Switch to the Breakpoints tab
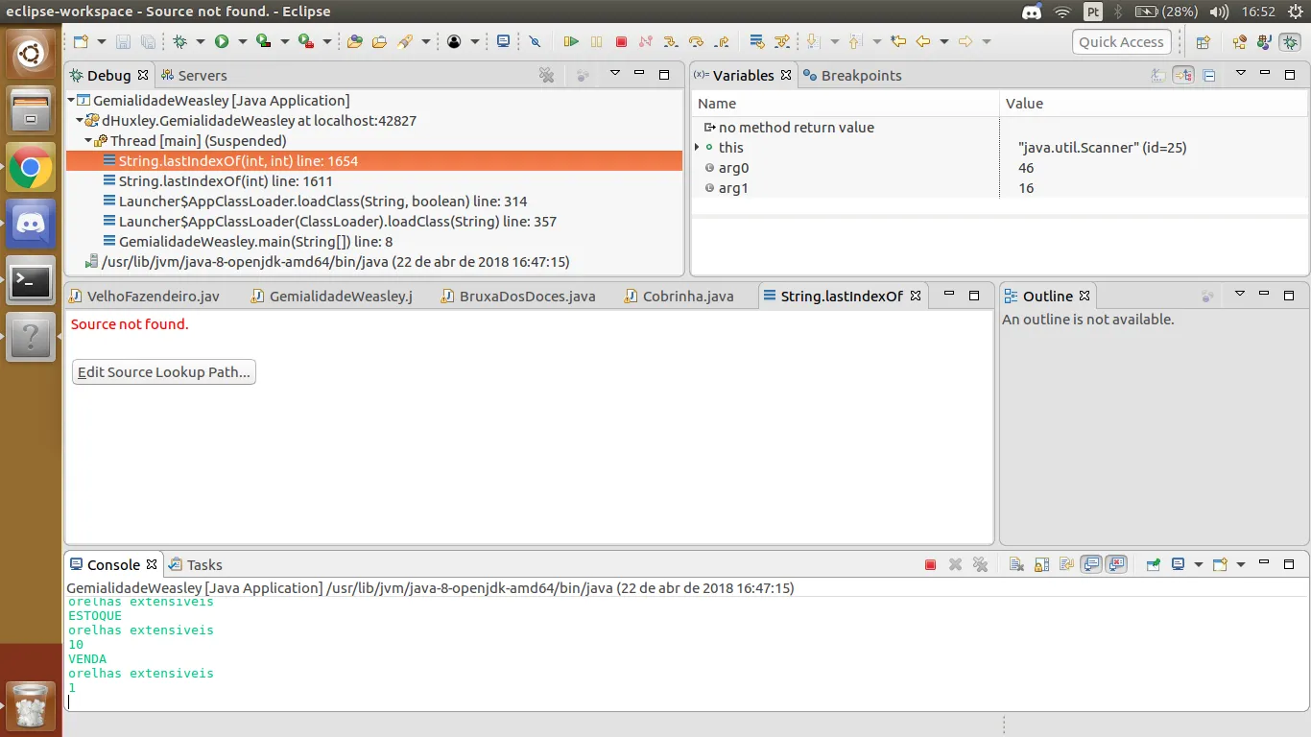This screenshot has width=1311, height=737. (852, 75)
